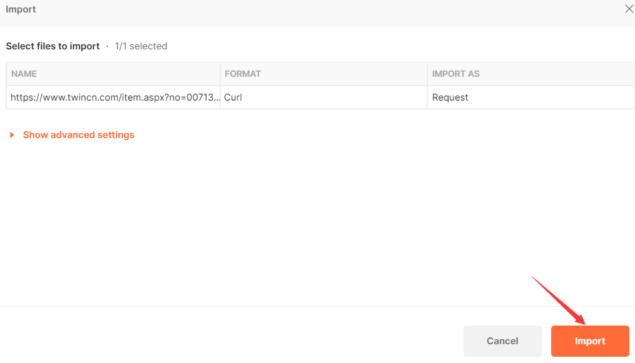Screen dimensions: 635x363
Task: Click the orange Import button
Action: click(x=589, y=341)
